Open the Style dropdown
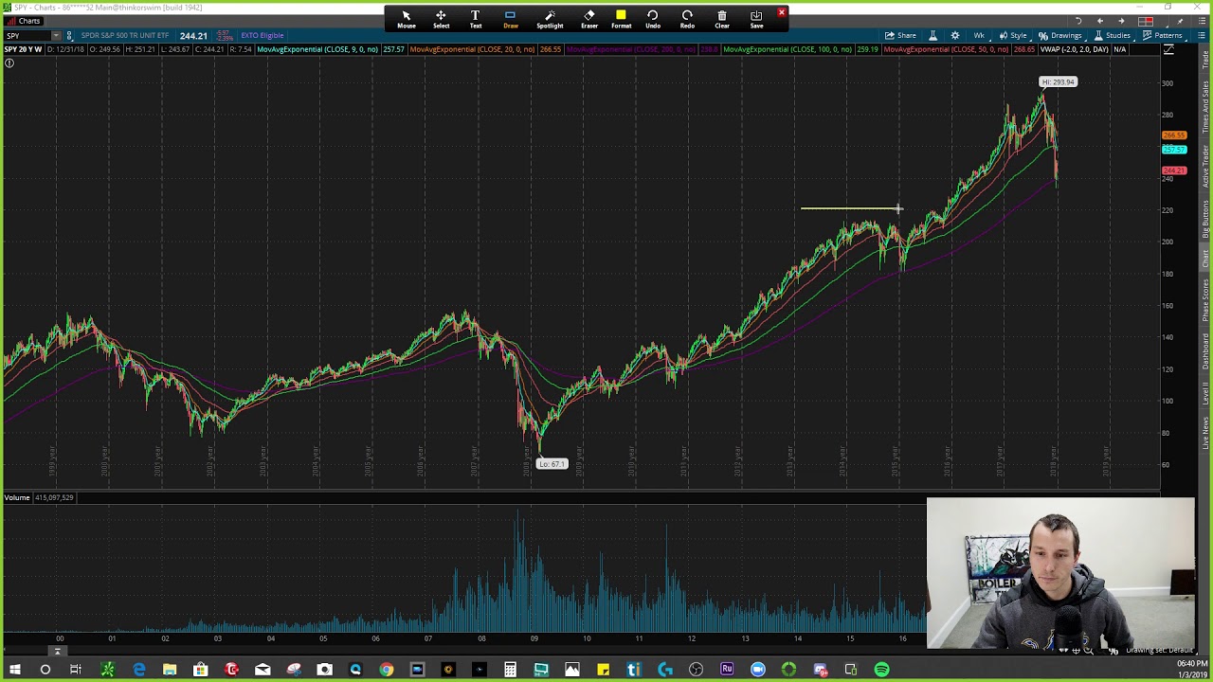 [x=1014, y=35]
